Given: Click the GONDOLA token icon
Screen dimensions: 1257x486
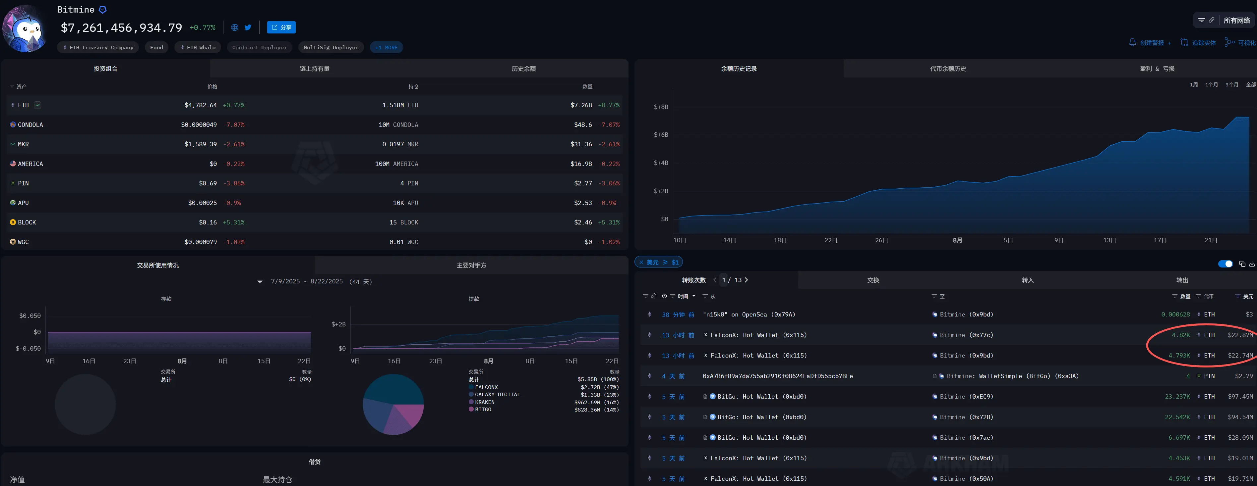Looking at the screenshot, I should click(13, 124).
